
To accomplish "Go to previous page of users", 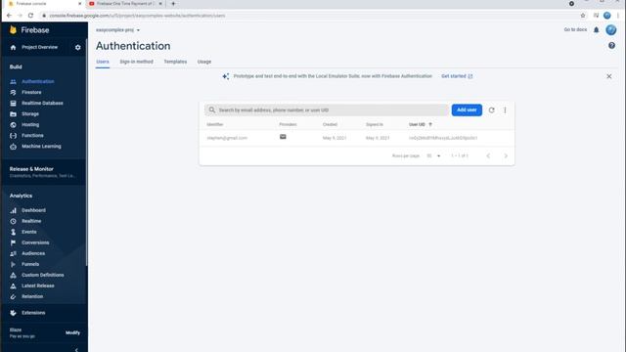I will pyautogui.click(x=488, y=155).
